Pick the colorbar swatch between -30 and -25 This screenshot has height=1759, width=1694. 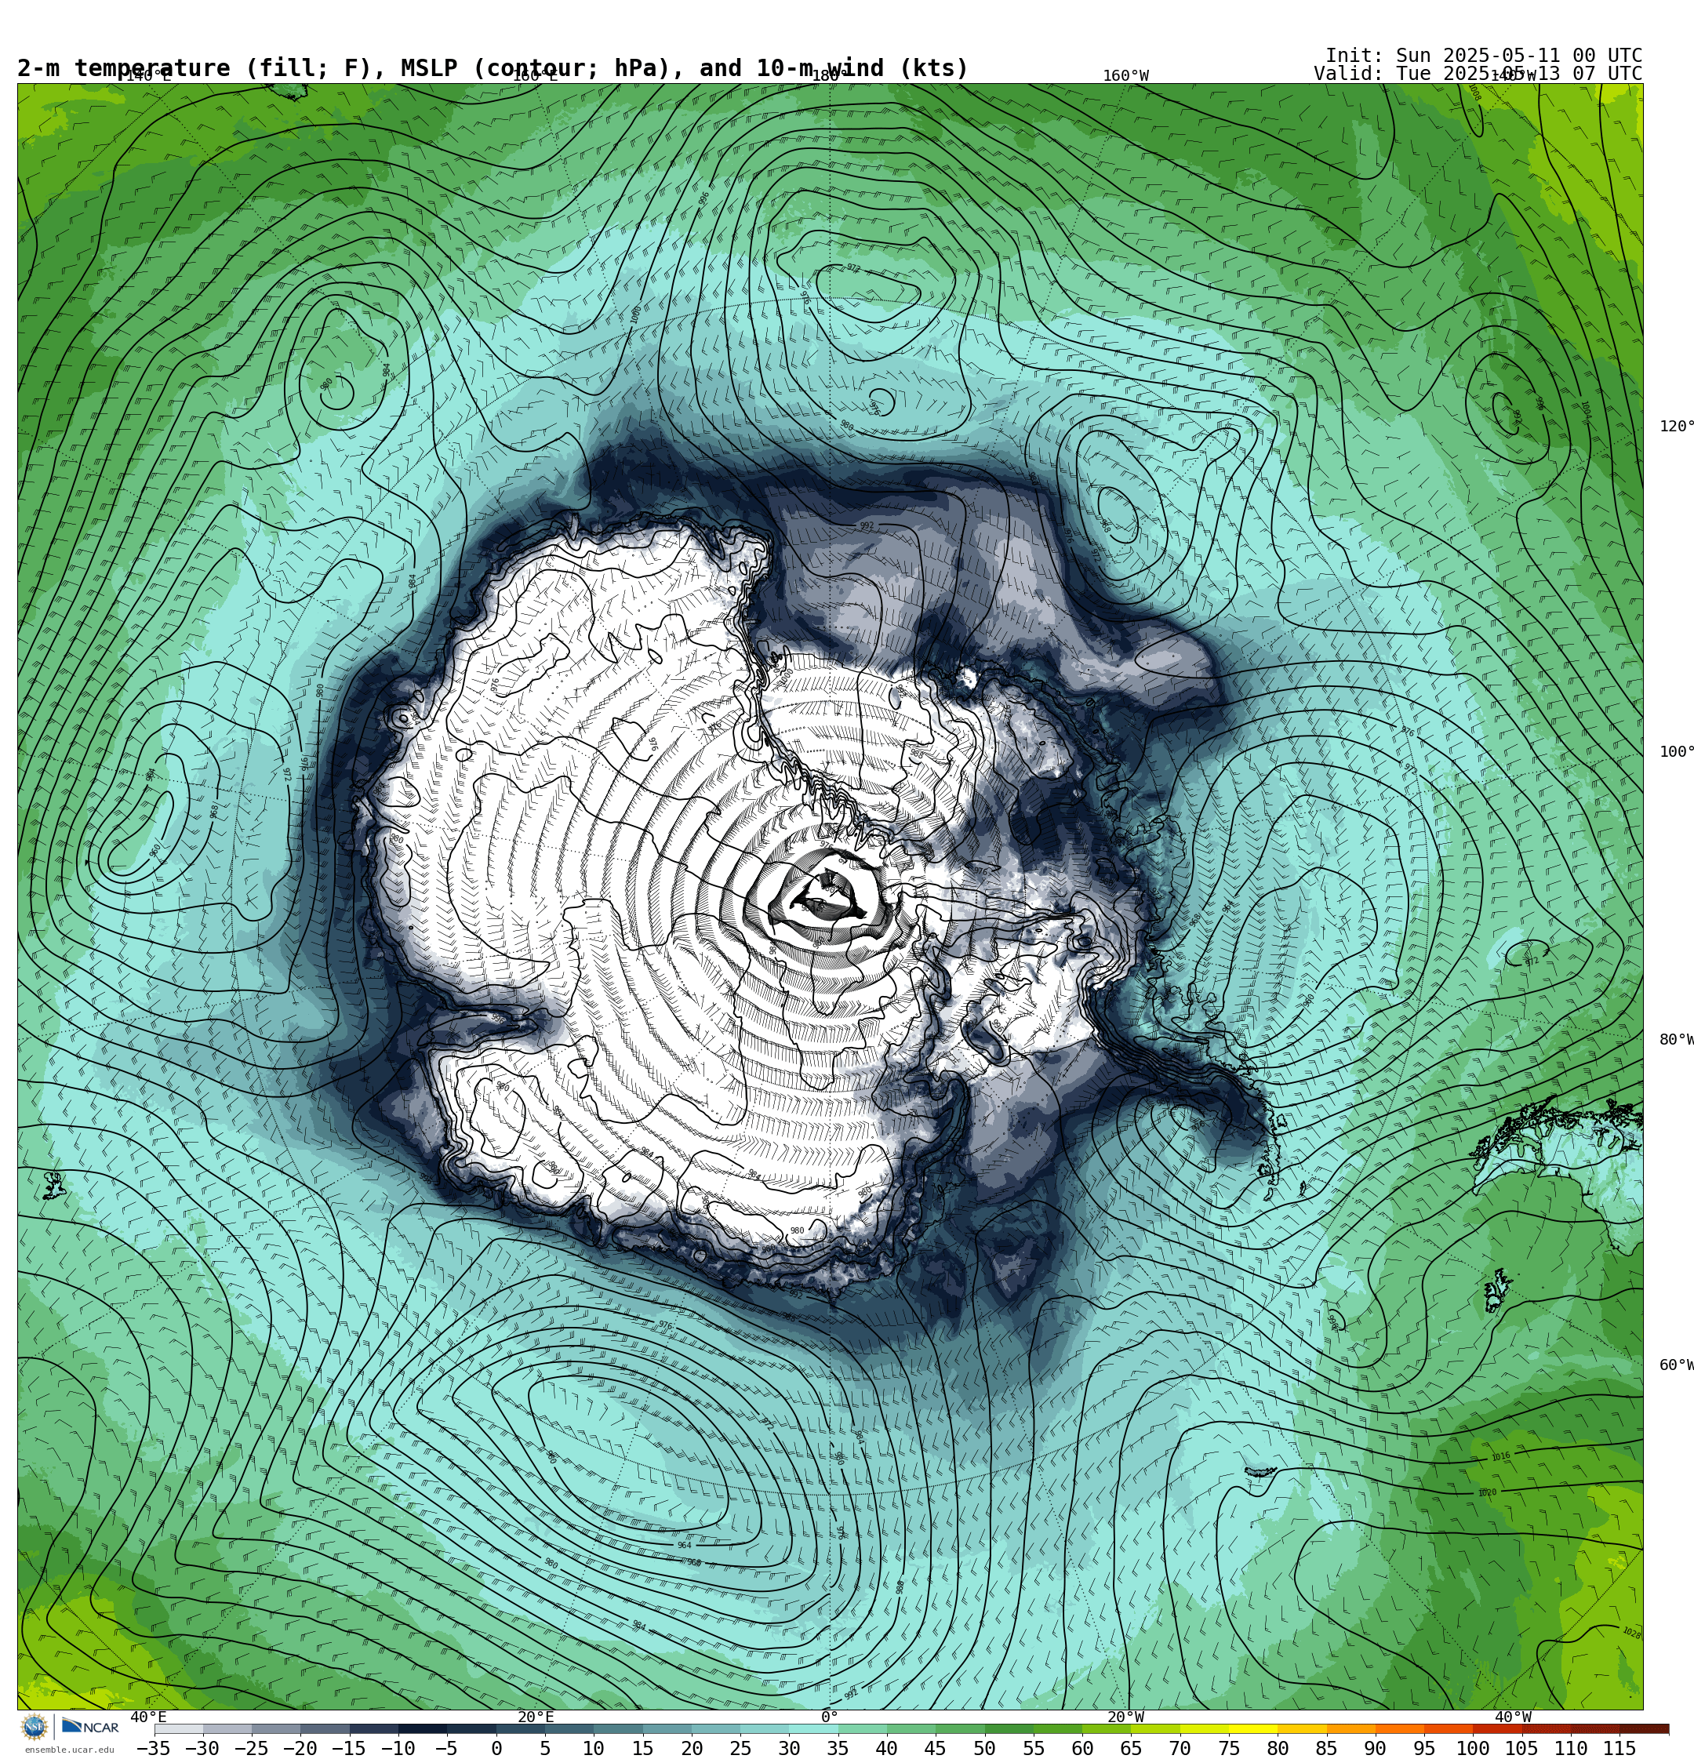tap(227, 1728)
